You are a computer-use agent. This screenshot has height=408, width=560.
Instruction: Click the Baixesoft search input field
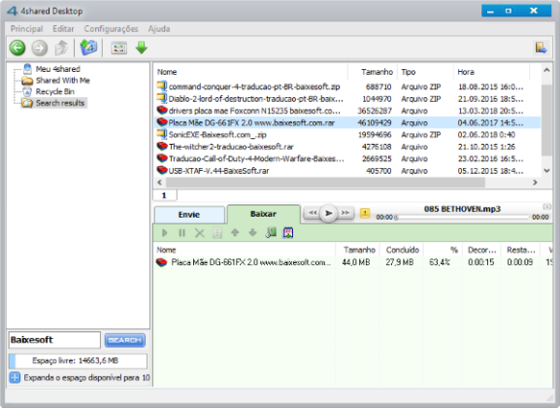pos(54,340)
